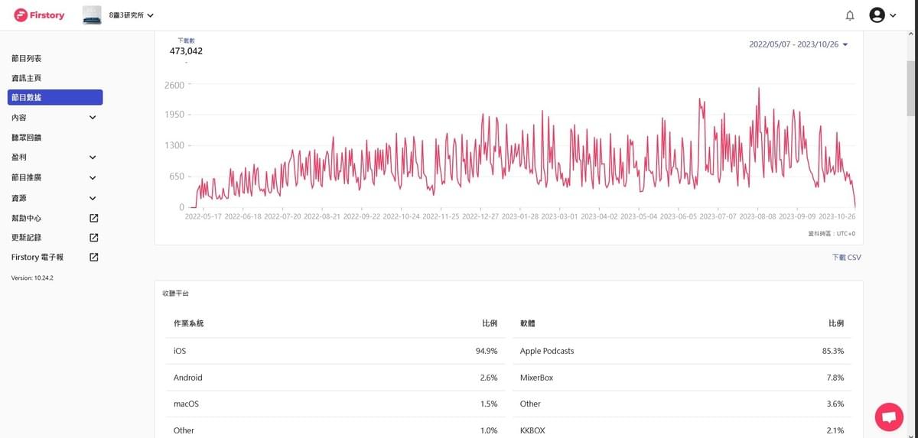Image resolution: width=918 pixels, height=438 pixels.
Task: Open the date range 2022/05/07 - 2023/10/26 picker
Action: click(799, 44)
